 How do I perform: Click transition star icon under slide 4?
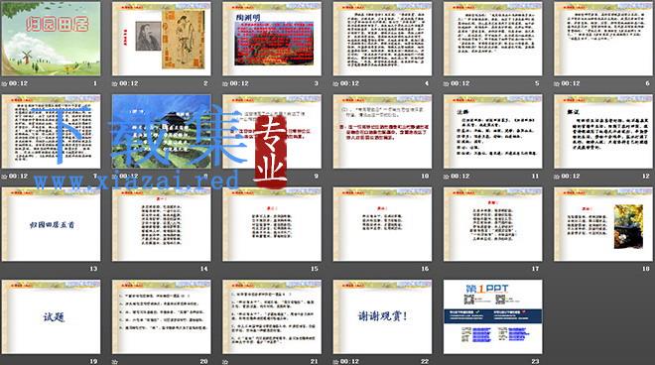(335, 84)
